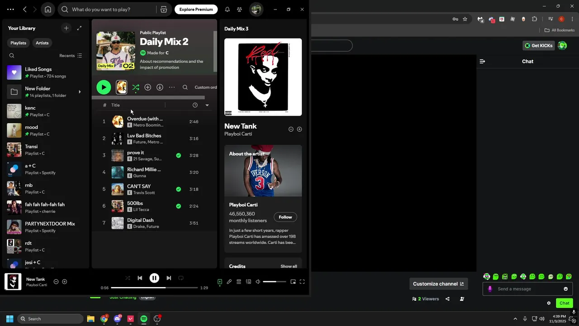This screenshot has height=326, width=579.
Task: Open Chrome extensions puzzle icon
Action: [535, 19]
